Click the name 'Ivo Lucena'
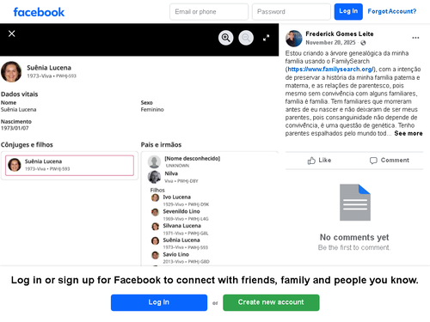430x322 pixels. [177, 197]
